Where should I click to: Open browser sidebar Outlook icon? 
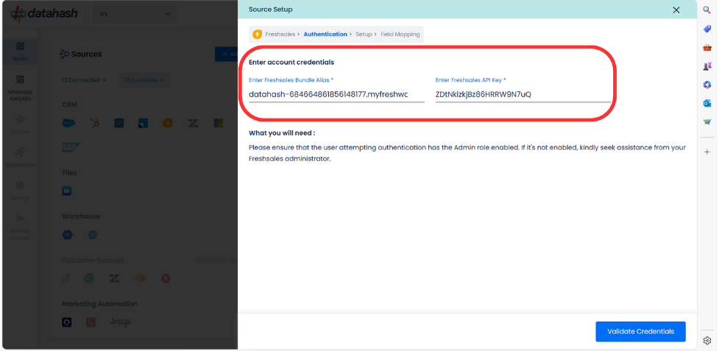point(706,104)
